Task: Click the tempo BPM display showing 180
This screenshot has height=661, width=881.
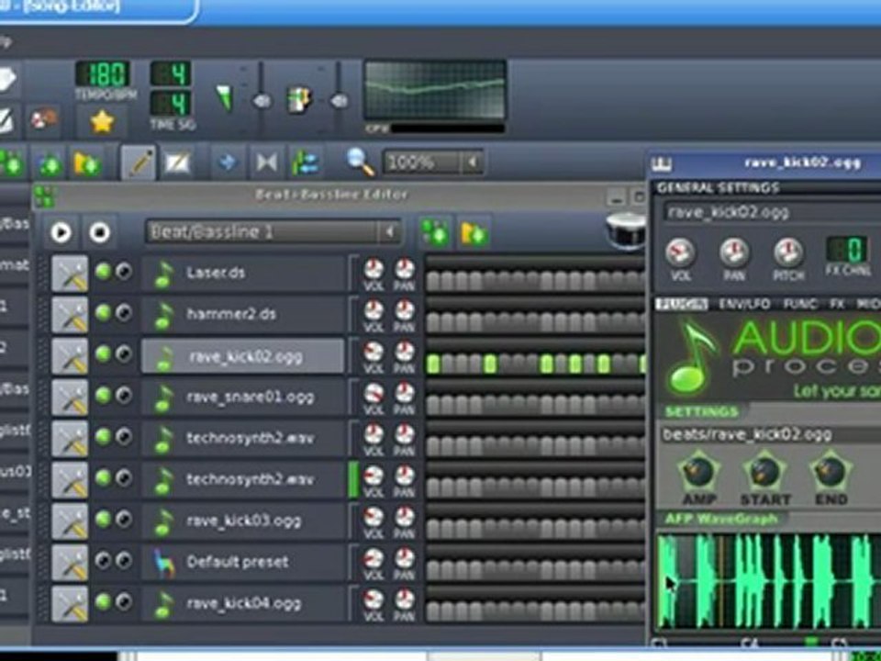Action: pyautogui.click(x=104, y=73)
